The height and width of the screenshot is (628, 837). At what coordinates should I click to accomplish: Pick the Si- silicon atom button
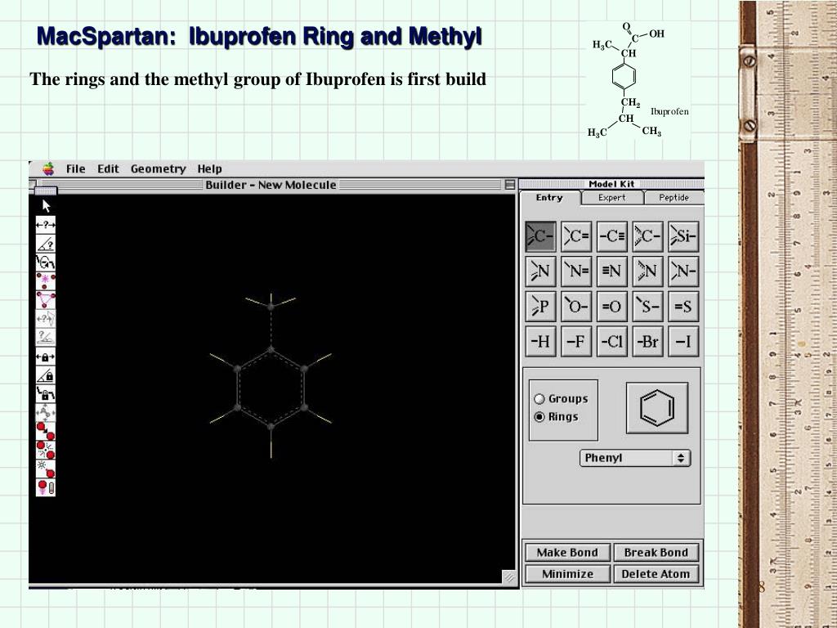(x=683, y=236)
